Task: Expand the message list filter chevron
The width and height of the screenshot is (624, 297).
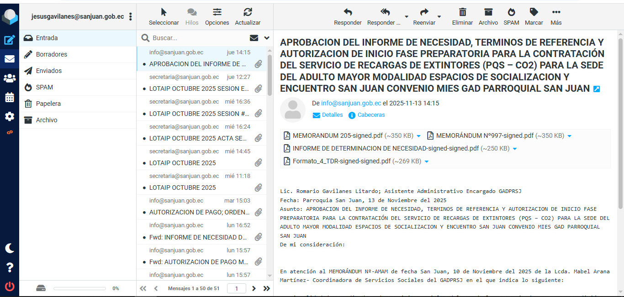Action: coord(267,38)
